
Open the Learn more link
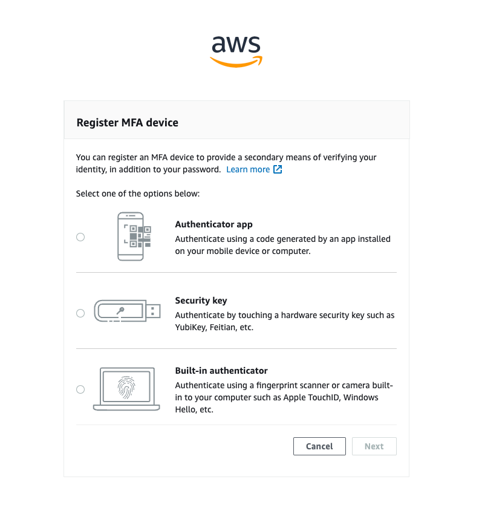pyautogui.click(x=249, y=169)
